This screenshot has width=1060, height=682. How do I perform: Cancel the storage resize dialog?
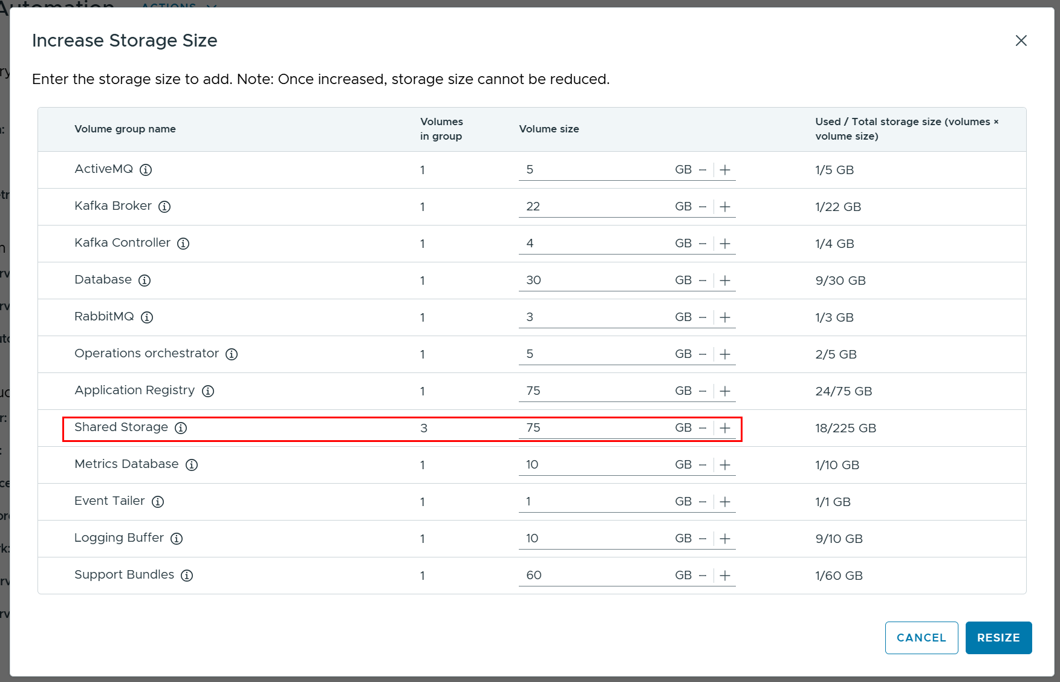pos(922,638)
